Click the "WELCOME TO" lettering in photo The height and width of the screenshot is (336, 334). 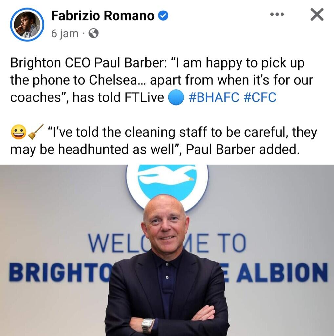[x=167, y=243]
